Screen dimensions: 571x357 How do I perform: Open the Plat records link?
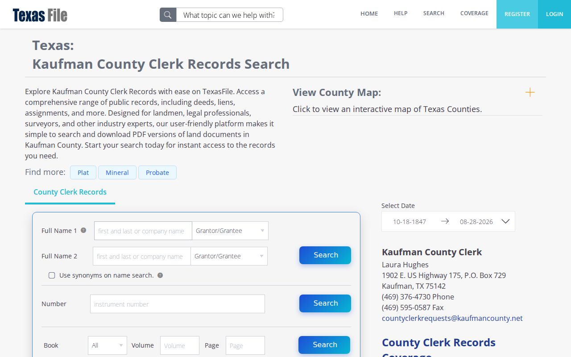coord(83,173)
